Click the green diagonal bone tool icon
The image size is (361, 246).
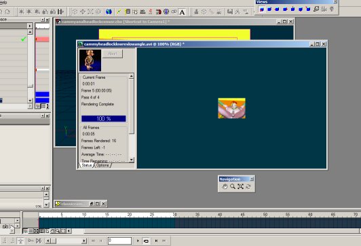point(119,12)
